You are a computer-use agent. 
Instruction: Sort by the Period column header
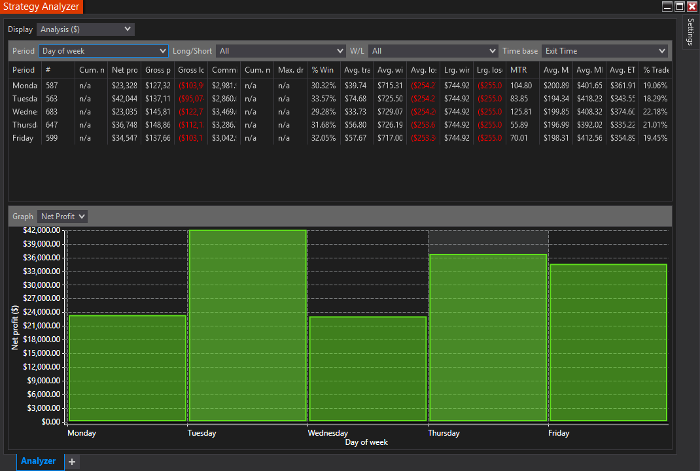click(25, 70)
